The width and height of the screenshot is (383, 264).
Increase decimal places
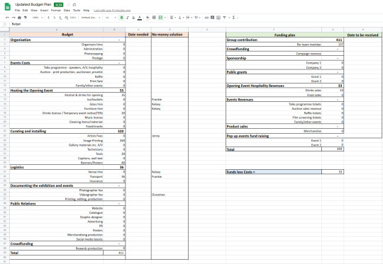(x=67, y=18)
